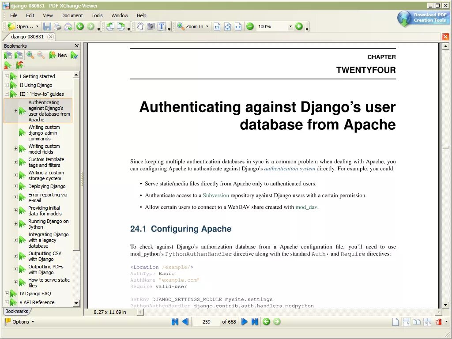Click Download PDF Creation Tools banner

[x=422, y=18]
